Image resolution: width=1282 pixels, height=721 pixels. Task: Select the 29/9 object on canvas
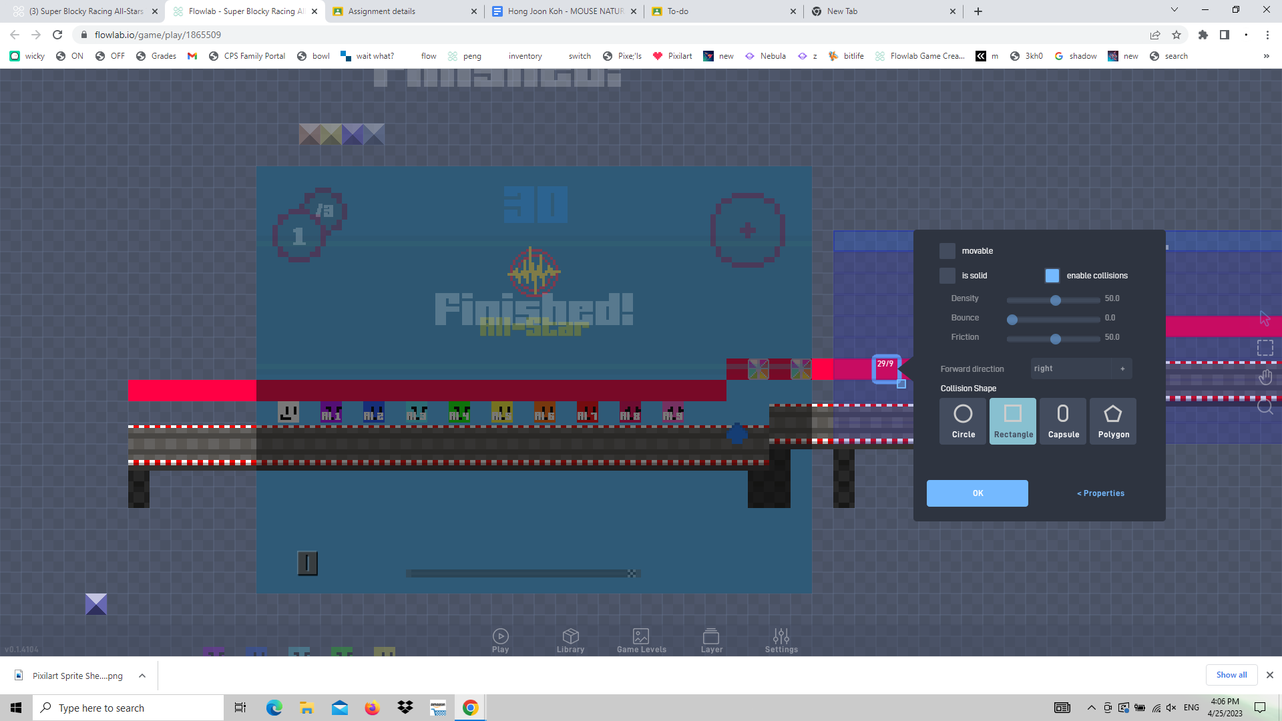(x=886, y=369)
